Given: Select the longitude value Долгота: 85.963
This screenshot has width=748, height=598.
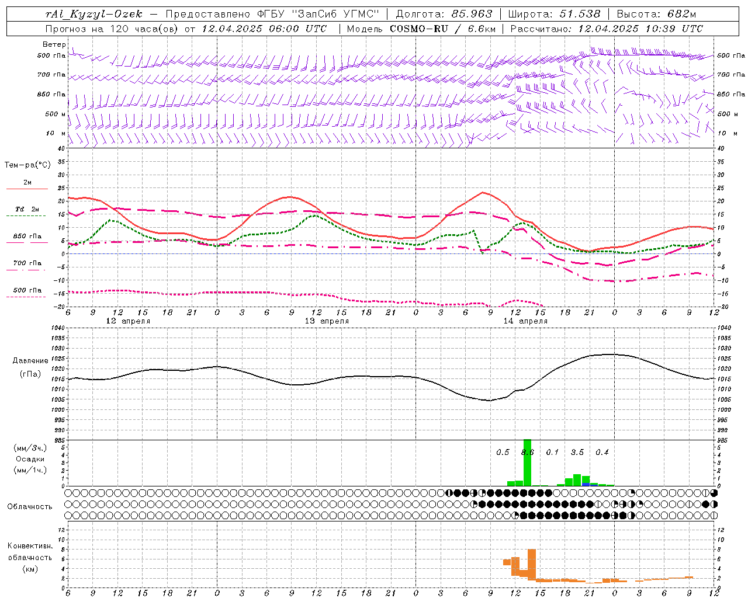Looking at the screenshot, I should point(444,14).
